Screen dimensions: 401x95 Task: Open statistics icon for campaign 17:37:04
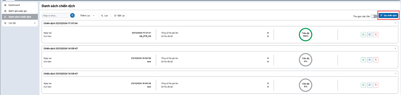pos(363,34)
